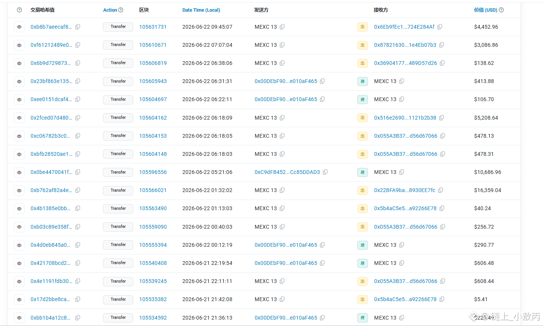Toggle eye preview for 0x4d0eb845a0
543x326 pixels.
click(x=19, y=245)
